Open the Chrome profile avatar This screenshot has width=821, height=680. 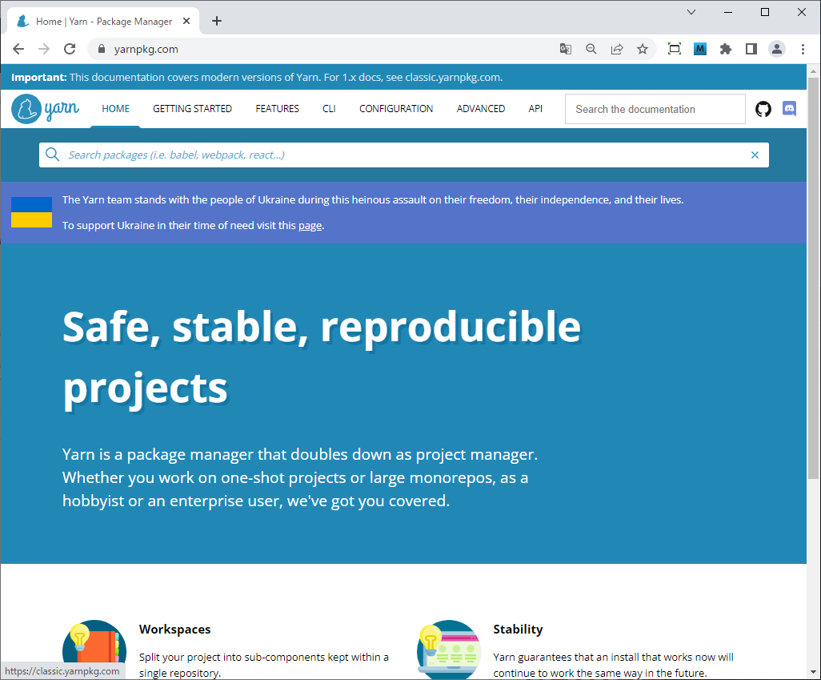(777, 49)
